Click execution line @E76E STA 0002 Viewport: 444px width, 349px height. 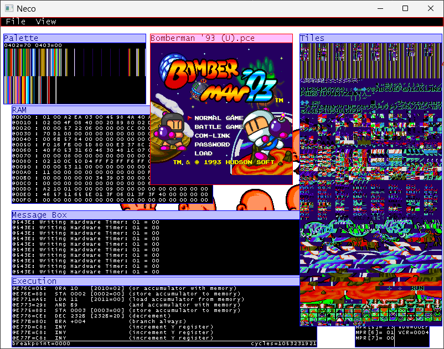126,294
